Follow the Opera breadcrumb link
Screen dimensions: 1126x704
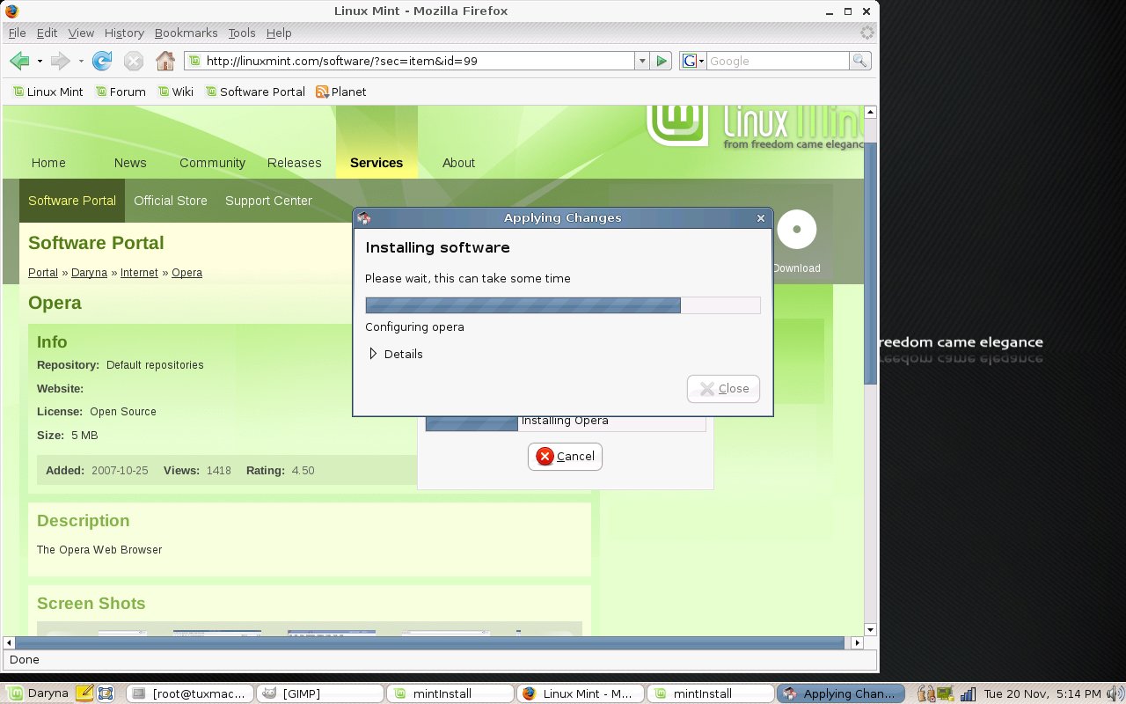(186, 273)
